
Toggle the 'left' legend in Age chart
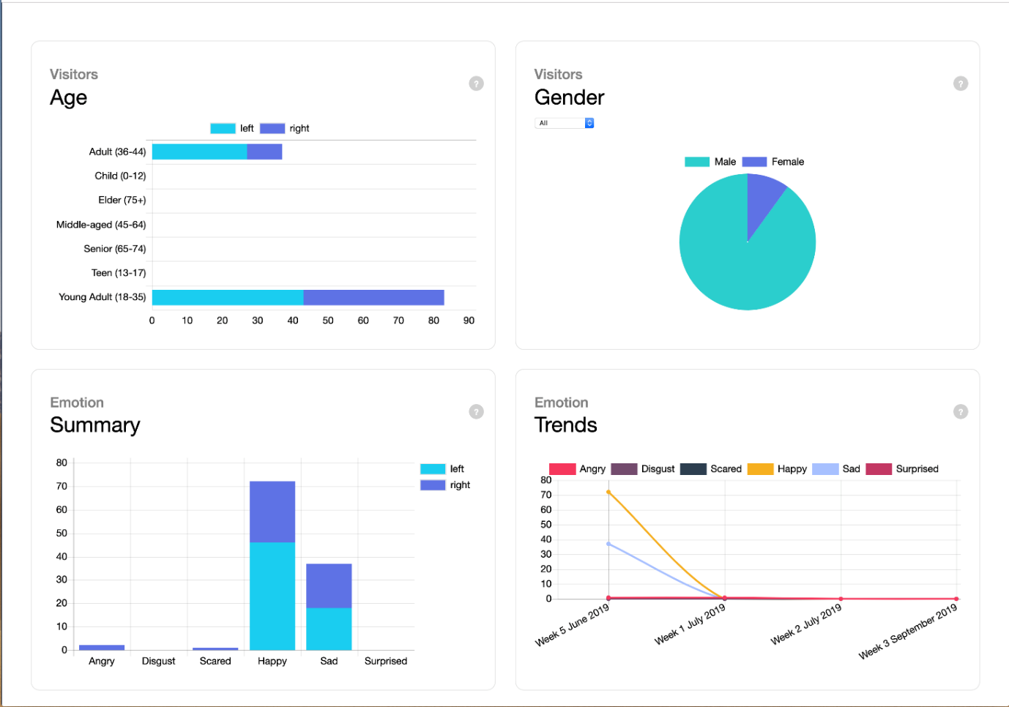point(231,128)
